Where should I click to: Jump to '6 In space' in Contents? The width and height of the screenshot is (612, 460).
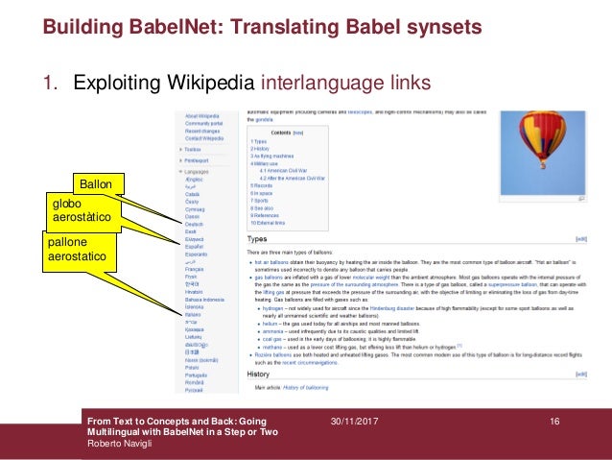[262, 193]
